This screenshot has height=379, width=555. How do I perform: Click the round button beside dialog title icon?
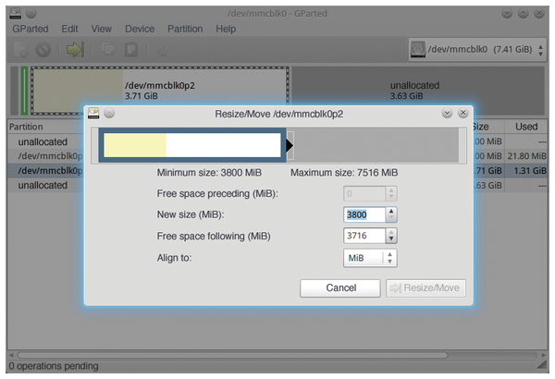tap(109, 114)
